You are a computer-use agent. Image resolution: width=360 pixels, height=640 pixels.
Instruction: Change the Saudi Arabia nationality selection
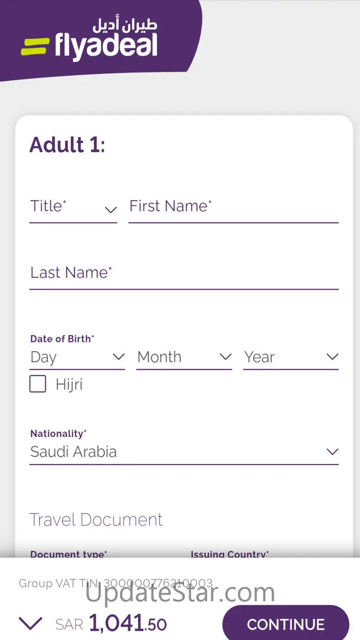point(184,452)
